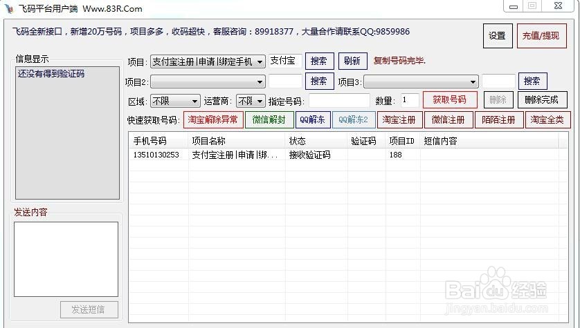Image resolution: width=580 pixels, height=328 pixels.
Task: Close the 飞码平台 window
Action: click(558, 6)
